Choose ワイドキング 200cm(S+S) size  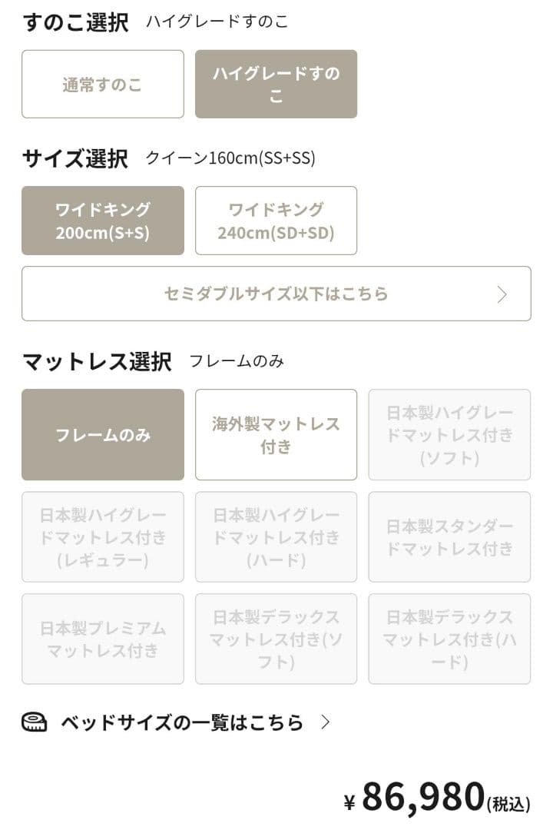click(103, 221)
